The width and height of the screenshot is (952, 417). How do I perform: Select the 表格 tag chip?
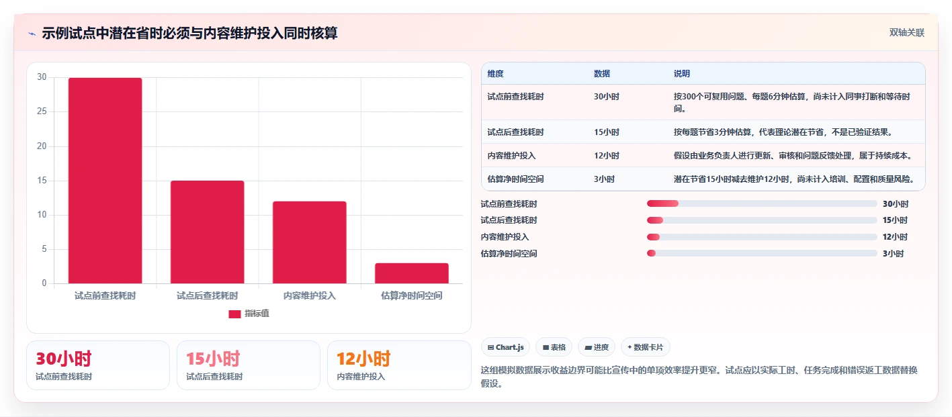coord(554,347)
